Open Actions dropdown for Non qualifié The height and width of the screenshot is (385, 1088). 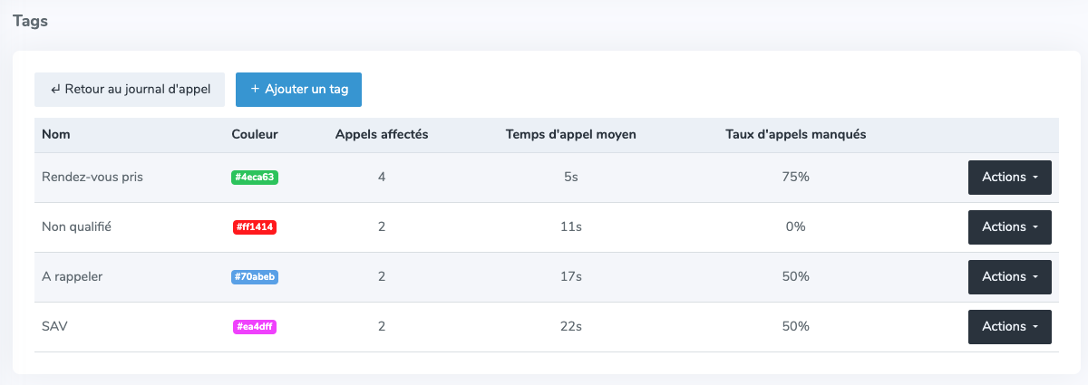tap(1010, 227)
